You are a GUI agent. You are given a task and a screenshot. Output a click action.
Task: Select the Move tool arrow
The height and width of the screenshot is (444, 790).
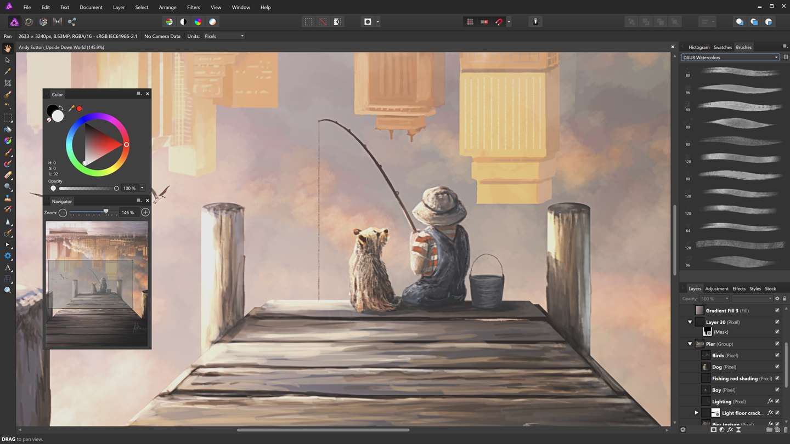tap(8, 60)
